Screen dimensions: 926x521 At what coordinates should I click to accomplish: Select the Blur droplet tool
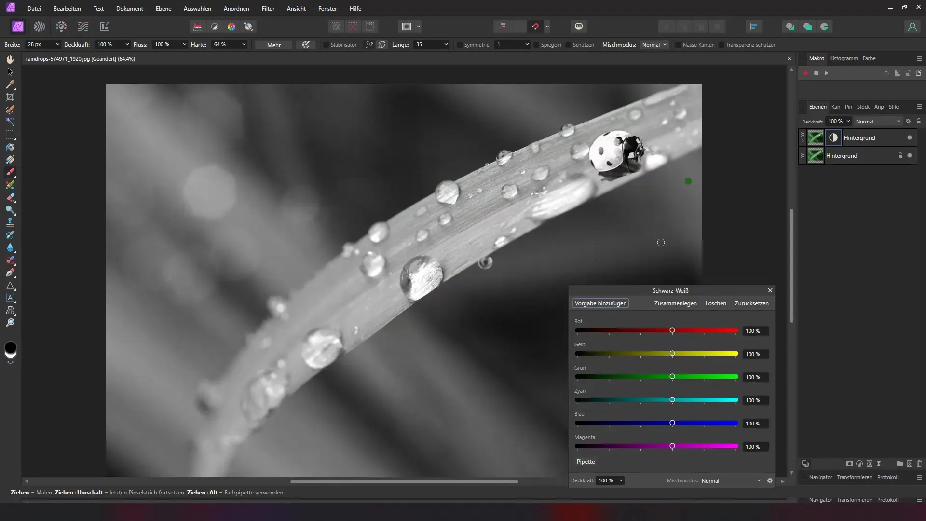10,247
